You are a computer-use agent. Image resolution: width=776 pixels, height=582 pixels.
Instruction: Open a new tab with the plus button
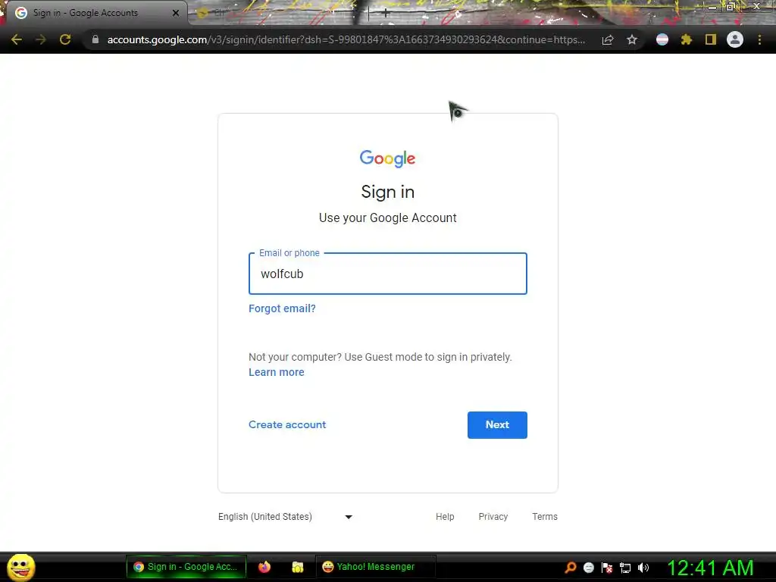coord(386,14)
